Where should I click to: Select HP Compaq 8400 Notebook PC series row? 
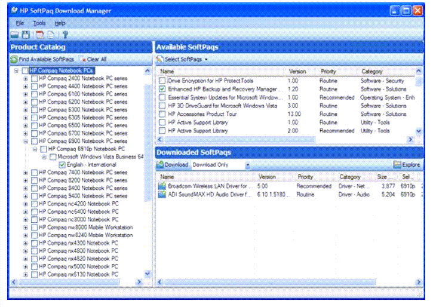click(83, 188)
